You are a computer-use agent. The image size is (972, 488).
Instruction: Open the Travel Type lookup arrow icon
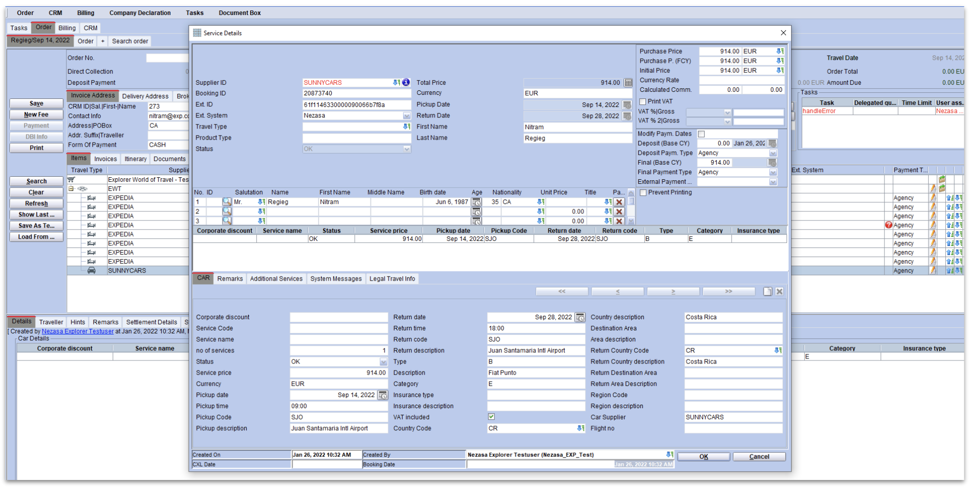pos(407,127)
